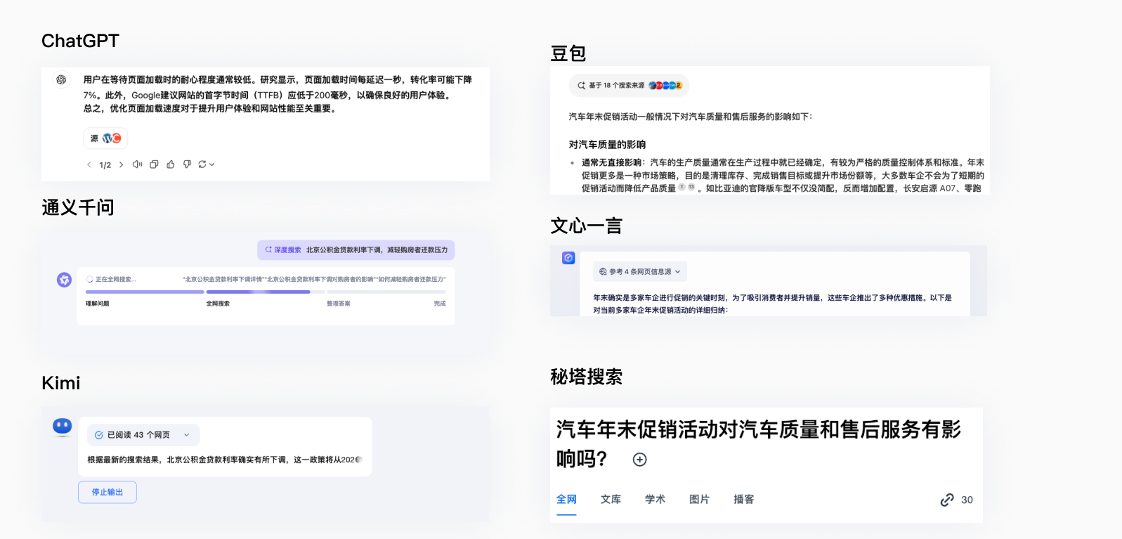Switch to the 文库 tab

[611, 499]
